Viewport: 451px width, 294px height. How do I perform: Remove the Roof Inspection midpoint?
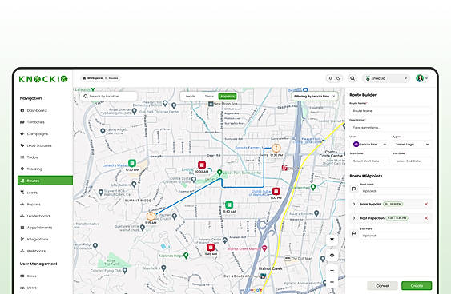click(426, 218)
